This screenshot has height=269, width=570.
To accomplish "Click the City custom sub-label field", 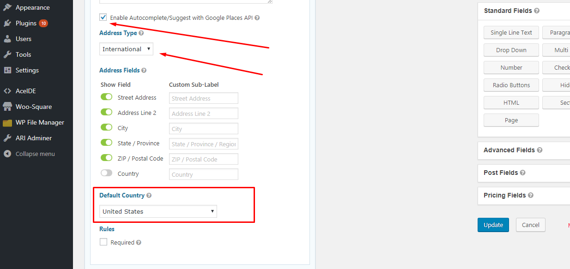I will [x=203, y=129].
